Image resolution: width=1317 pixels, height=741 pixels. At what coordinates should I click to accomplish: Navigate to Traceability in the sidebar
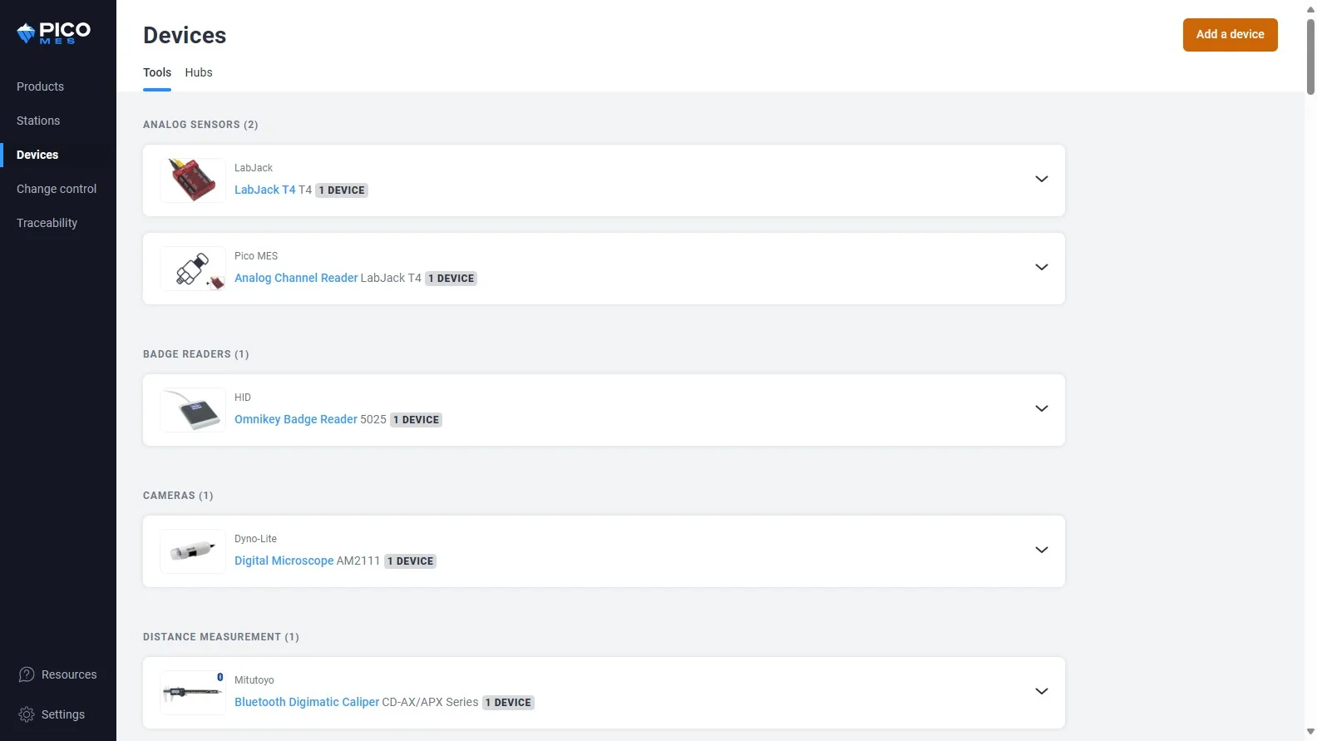(x=47, y=223)
